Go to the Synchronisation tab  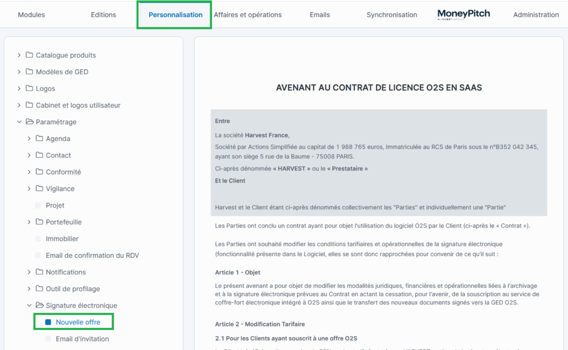pos(392,15)
